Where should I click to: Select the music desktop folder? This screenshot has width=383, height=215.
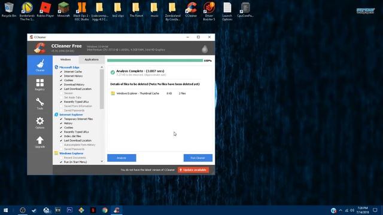(x=154, y=10)
